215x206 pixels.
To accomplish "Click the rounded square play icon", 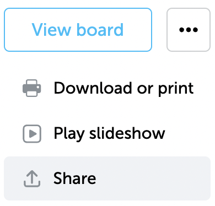I will tap(32, 134).
